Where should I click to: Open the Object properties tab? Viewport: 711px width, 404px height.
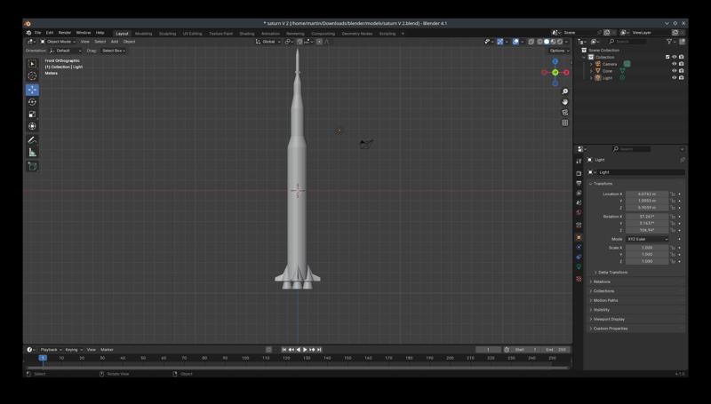(579, 237)
